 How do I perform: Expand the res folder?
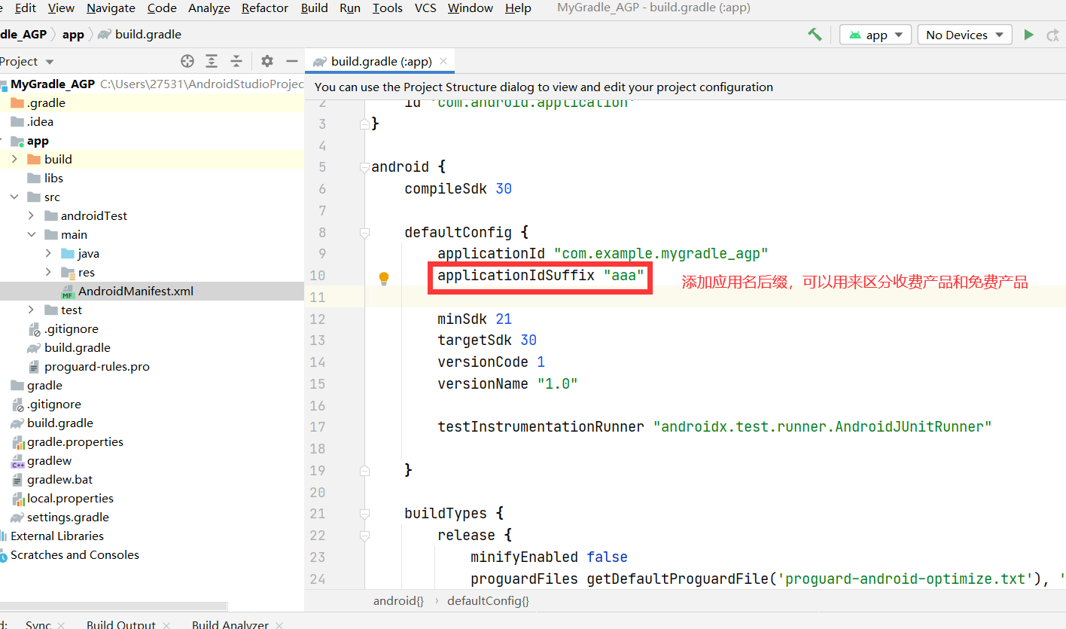click(x=48, y=272)
